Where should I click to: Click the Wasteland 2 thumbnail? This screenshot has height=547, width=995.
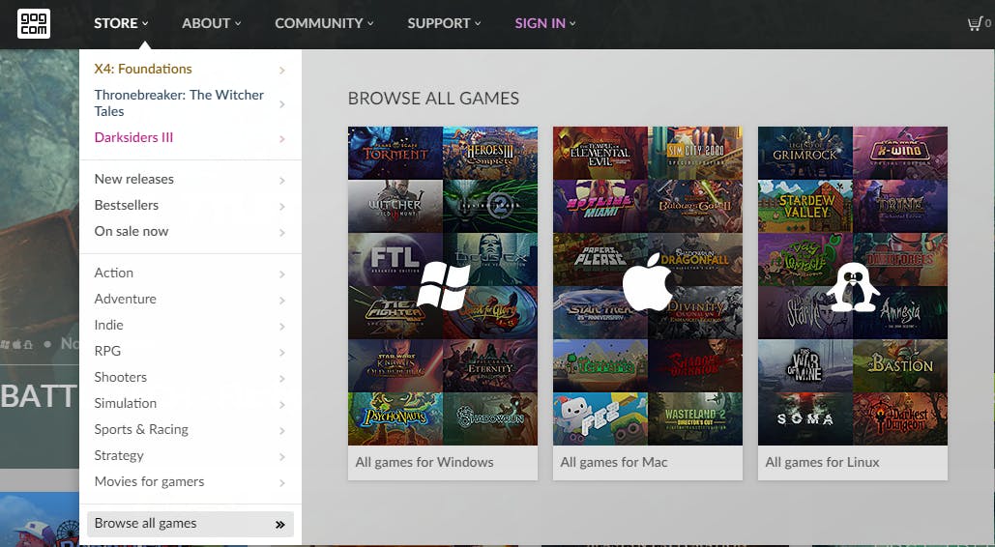695,418
